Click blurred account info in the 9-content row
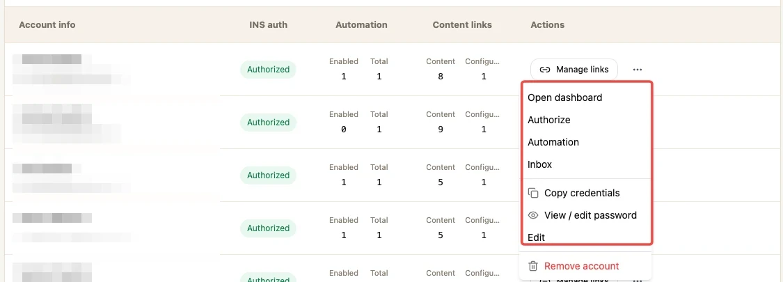Screen dimensions: 783x282 point(67,123)
